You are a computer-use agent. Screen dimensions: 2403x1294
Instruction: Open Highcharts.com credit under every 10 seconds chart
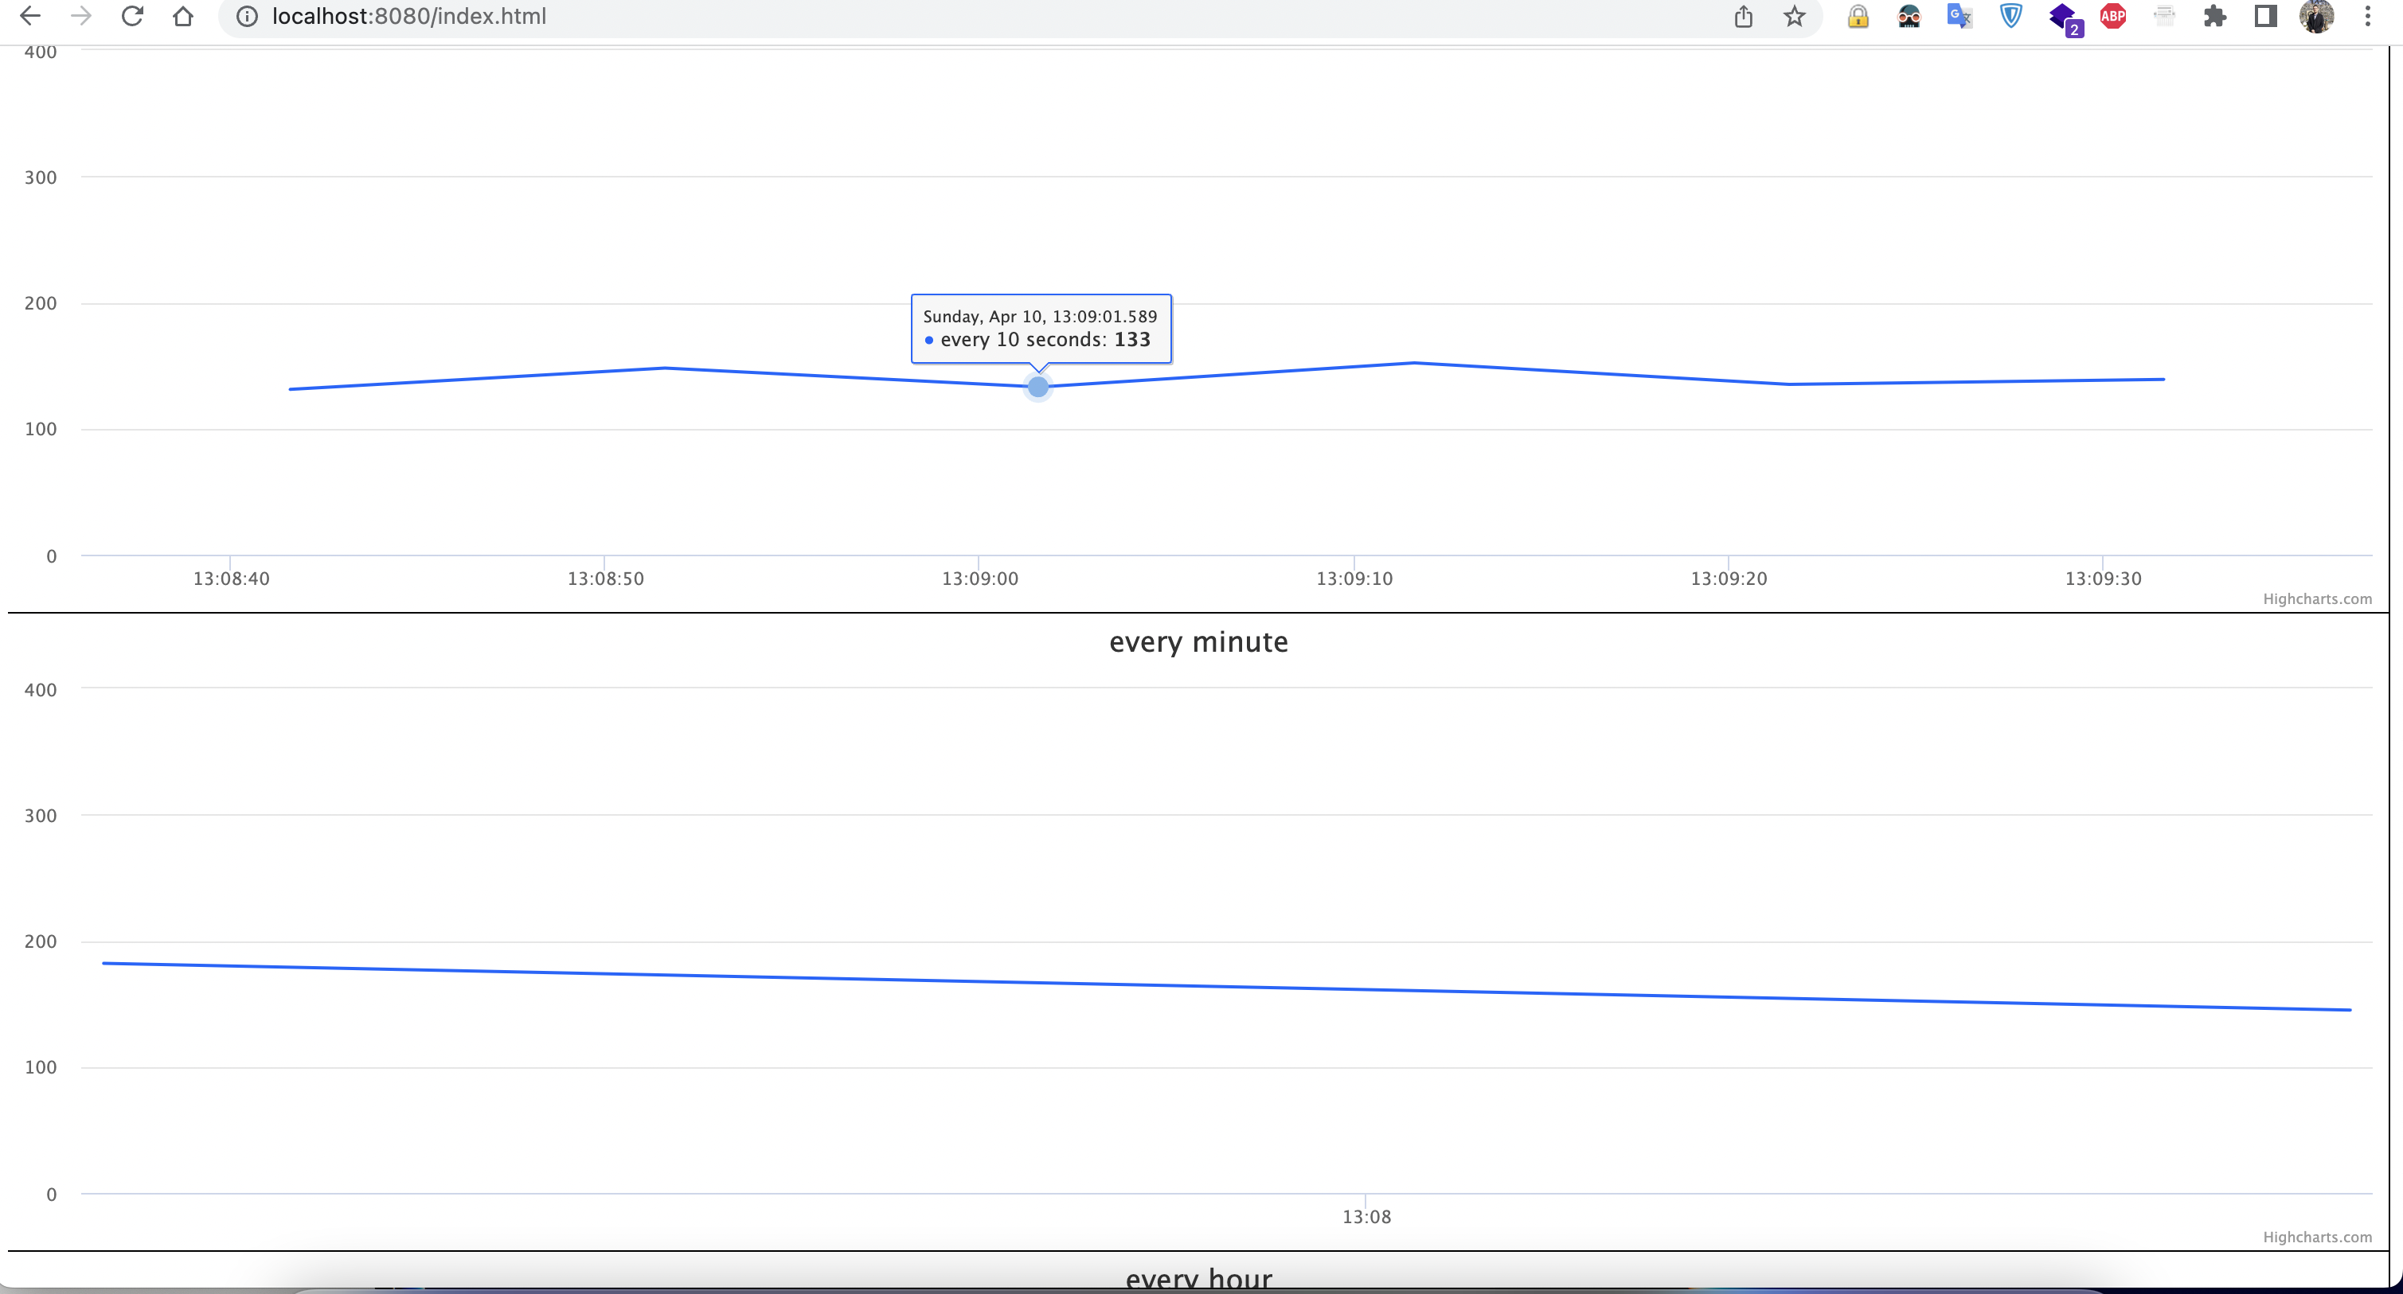pyautogui.click(x=2317, y=598)
